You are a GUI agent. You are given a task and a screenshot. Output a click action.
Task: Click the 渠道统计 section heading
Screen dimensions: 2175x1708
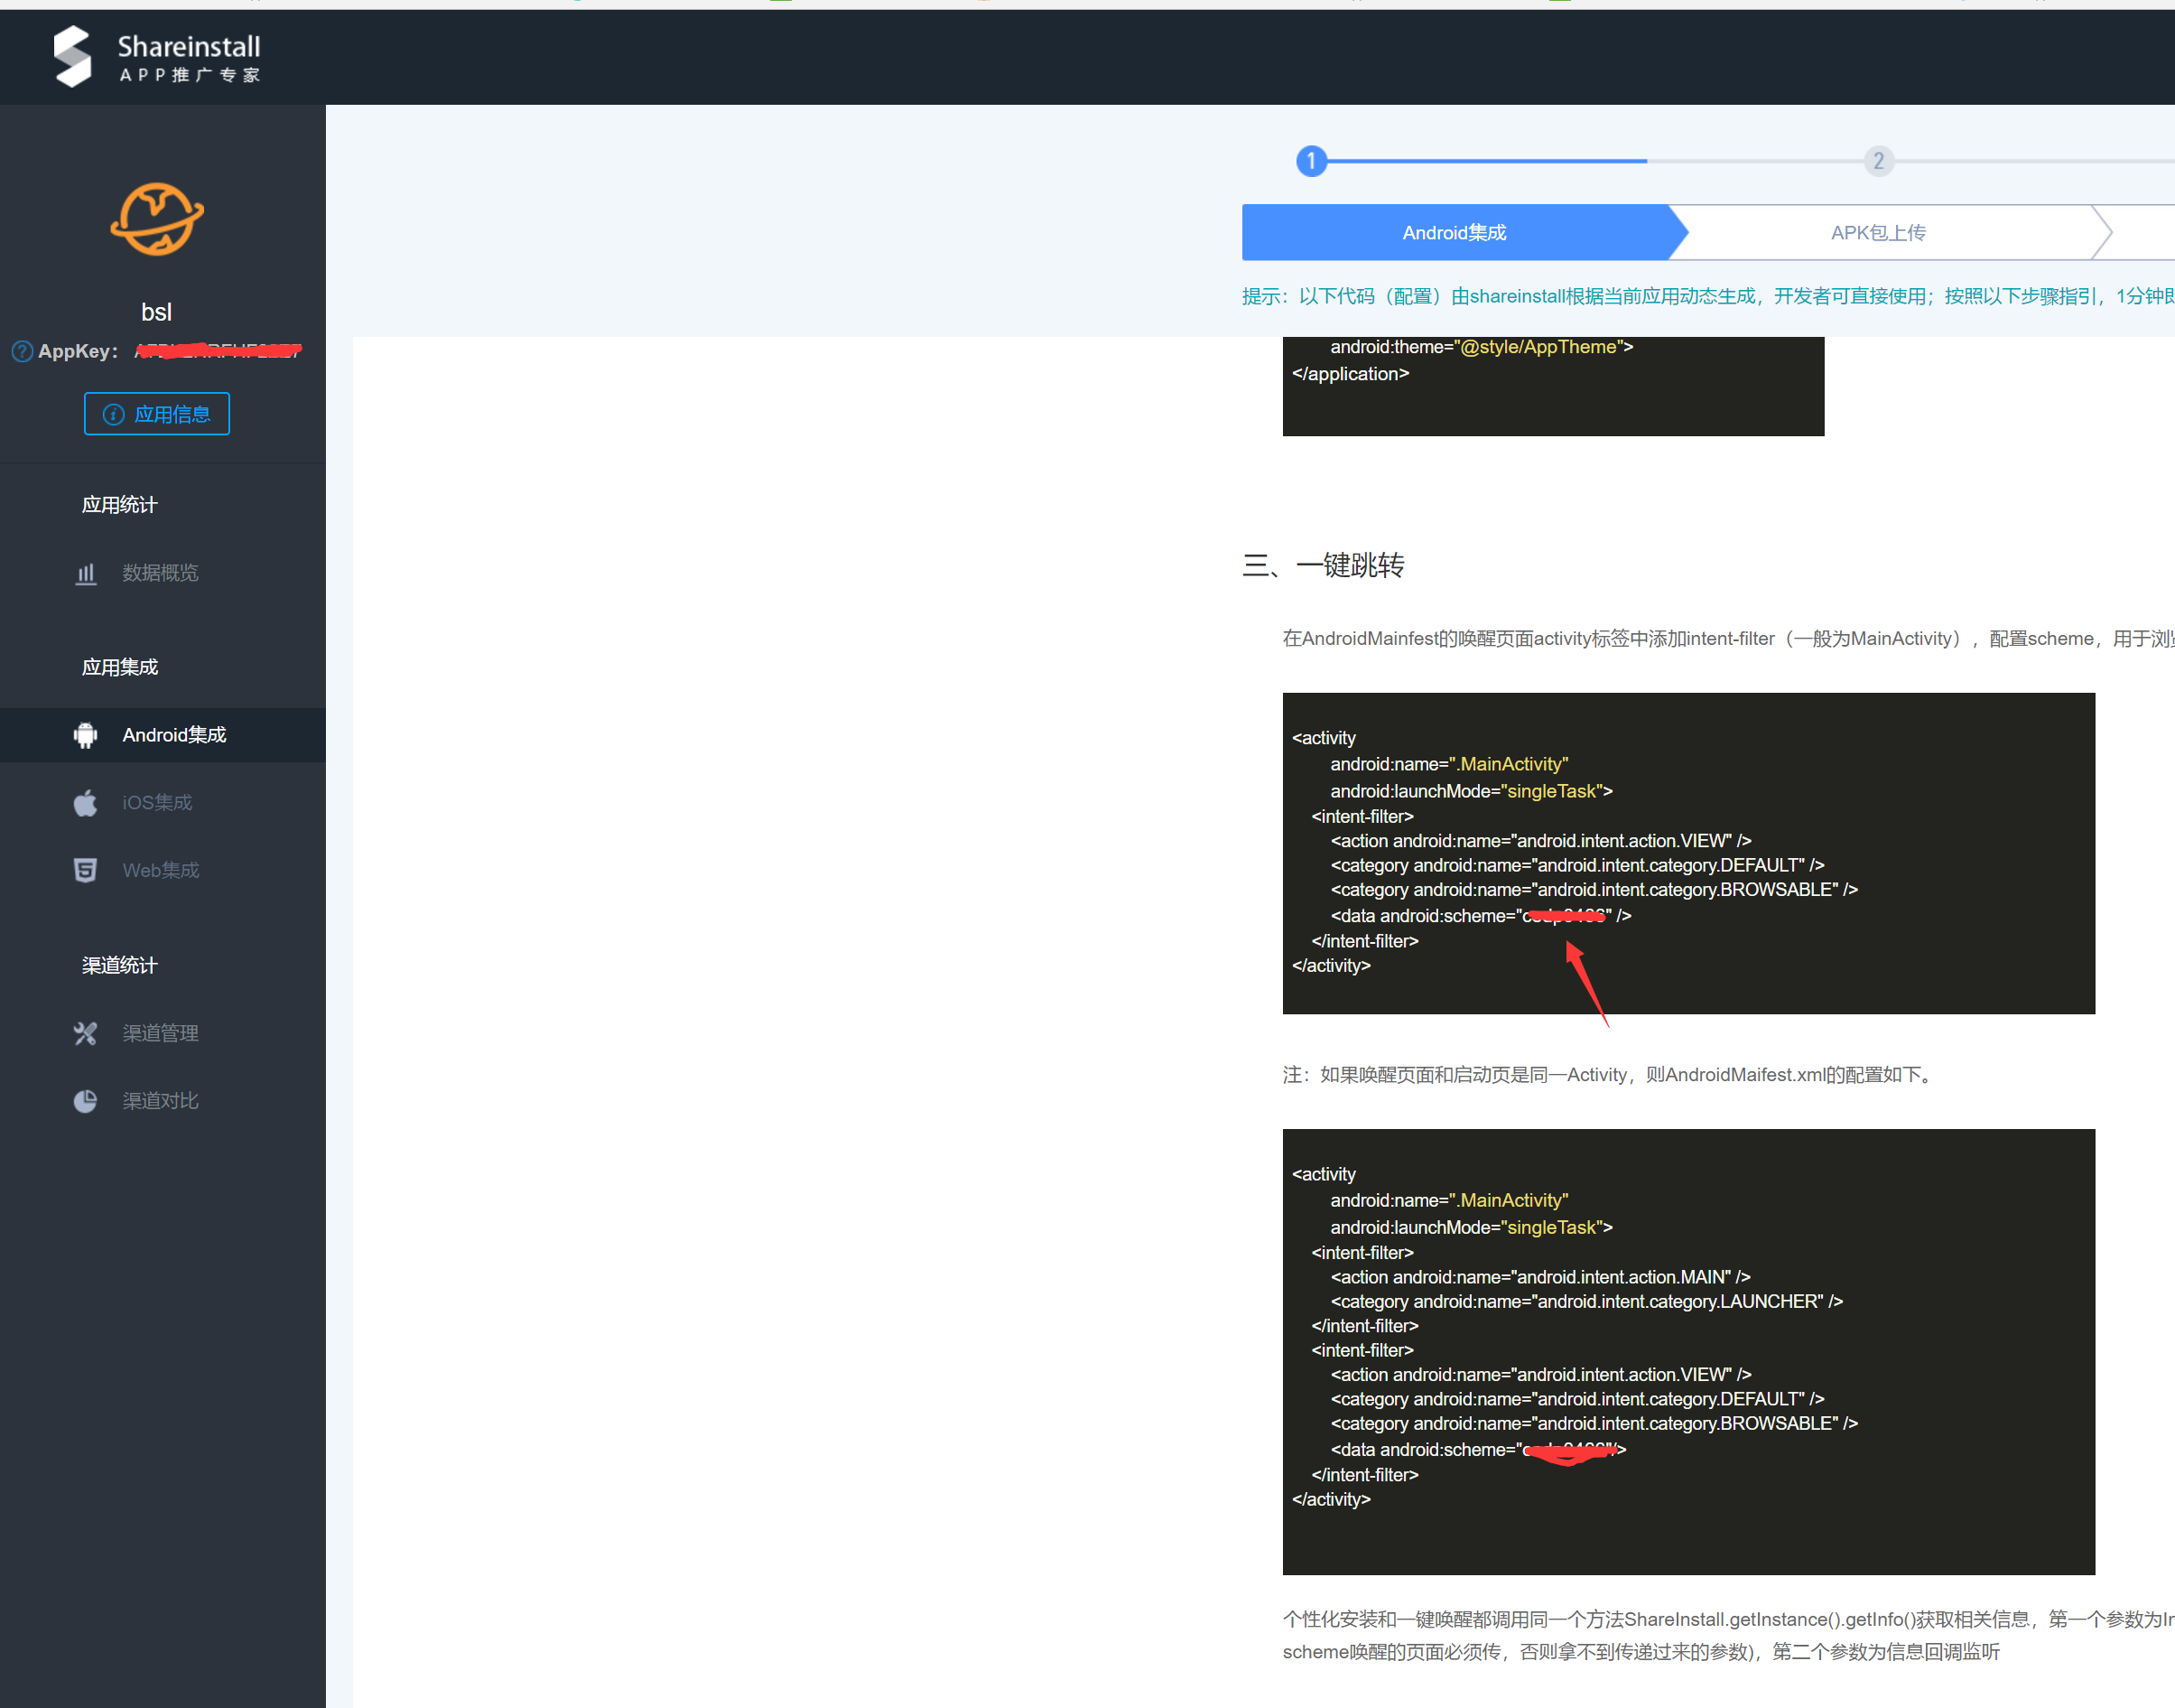coord(120,965)
